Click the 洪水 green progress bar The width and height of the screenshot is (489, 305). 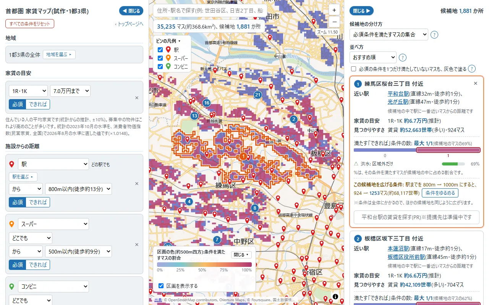453,164
